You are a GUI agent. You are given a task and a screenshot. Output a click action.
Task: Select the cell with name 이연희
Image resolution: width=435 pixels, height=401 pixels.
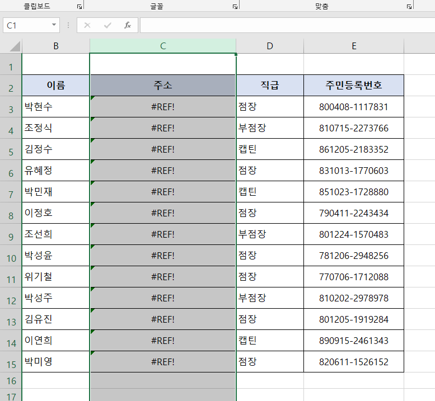[x=56, y=341]
